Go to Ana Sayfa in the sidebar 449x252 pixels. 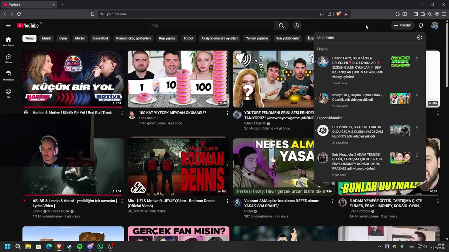(x=8, y=41)
